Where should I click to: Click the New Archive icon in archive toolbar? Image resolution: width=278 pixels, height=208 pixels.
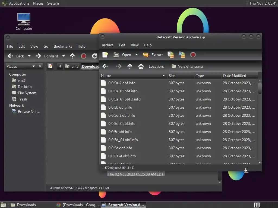click(105, 55)
